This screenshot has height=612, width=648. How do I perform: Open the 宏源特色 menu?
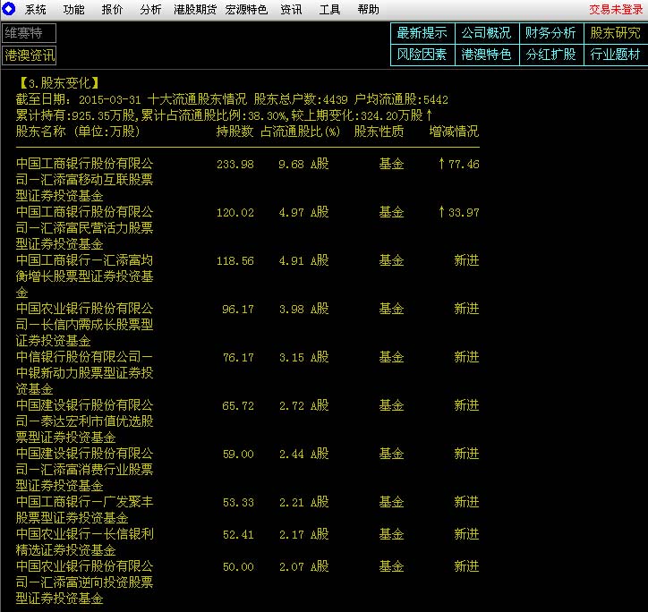click(x=246, y=10)
